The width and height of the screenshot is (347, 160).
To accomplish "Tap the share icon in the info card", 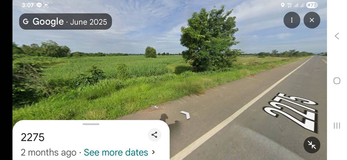I will point(154,135).
